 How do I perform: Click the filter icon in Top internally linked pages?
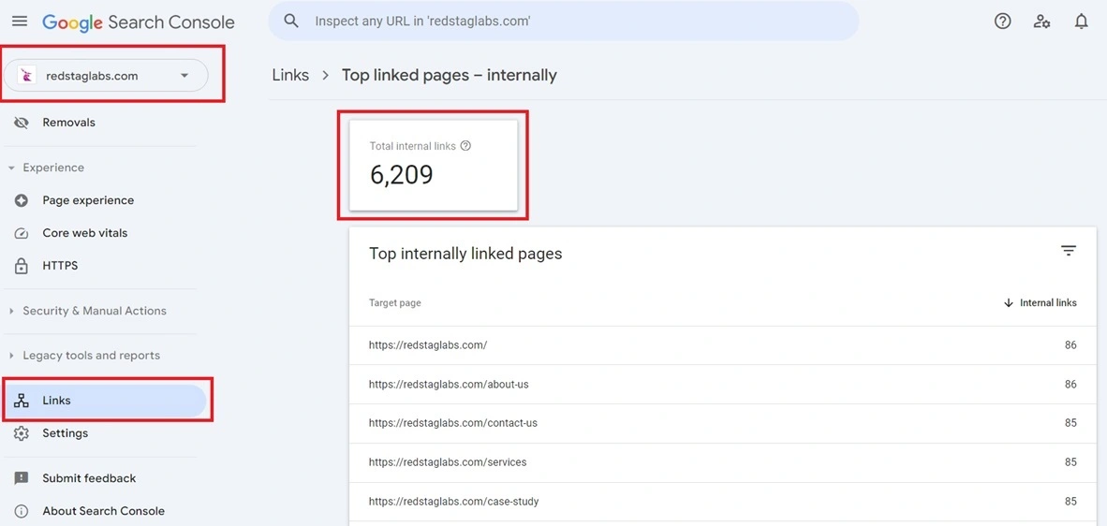tap(1068, 251)
